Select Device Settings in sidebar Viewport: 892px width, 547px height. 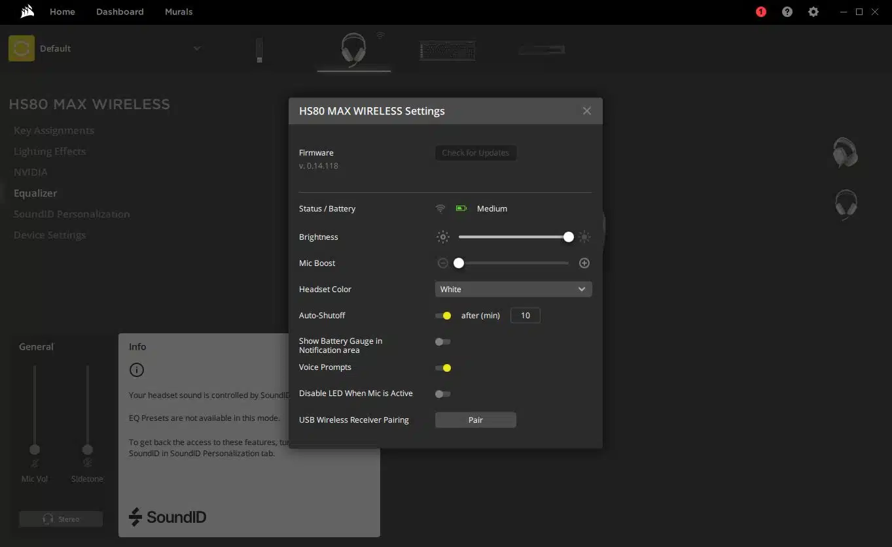pyautogui.click(x=50, y=235)
